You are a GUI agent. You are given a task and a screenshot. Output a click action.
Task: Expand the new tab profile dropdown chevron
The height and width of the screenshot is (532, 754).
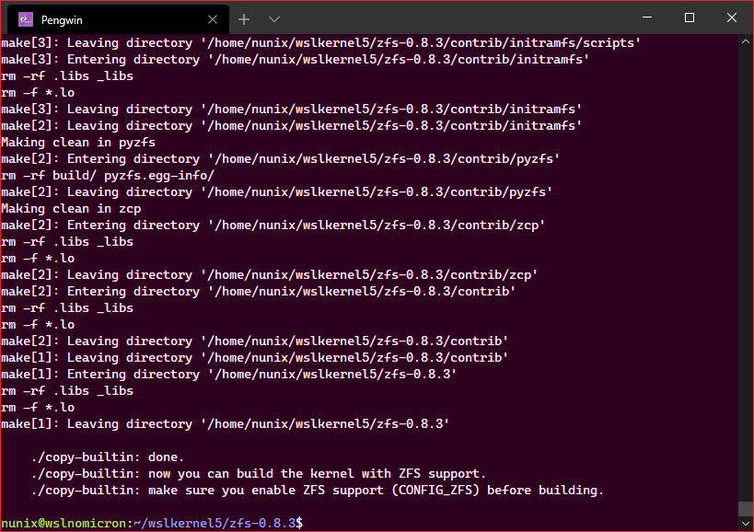[274, 18]
